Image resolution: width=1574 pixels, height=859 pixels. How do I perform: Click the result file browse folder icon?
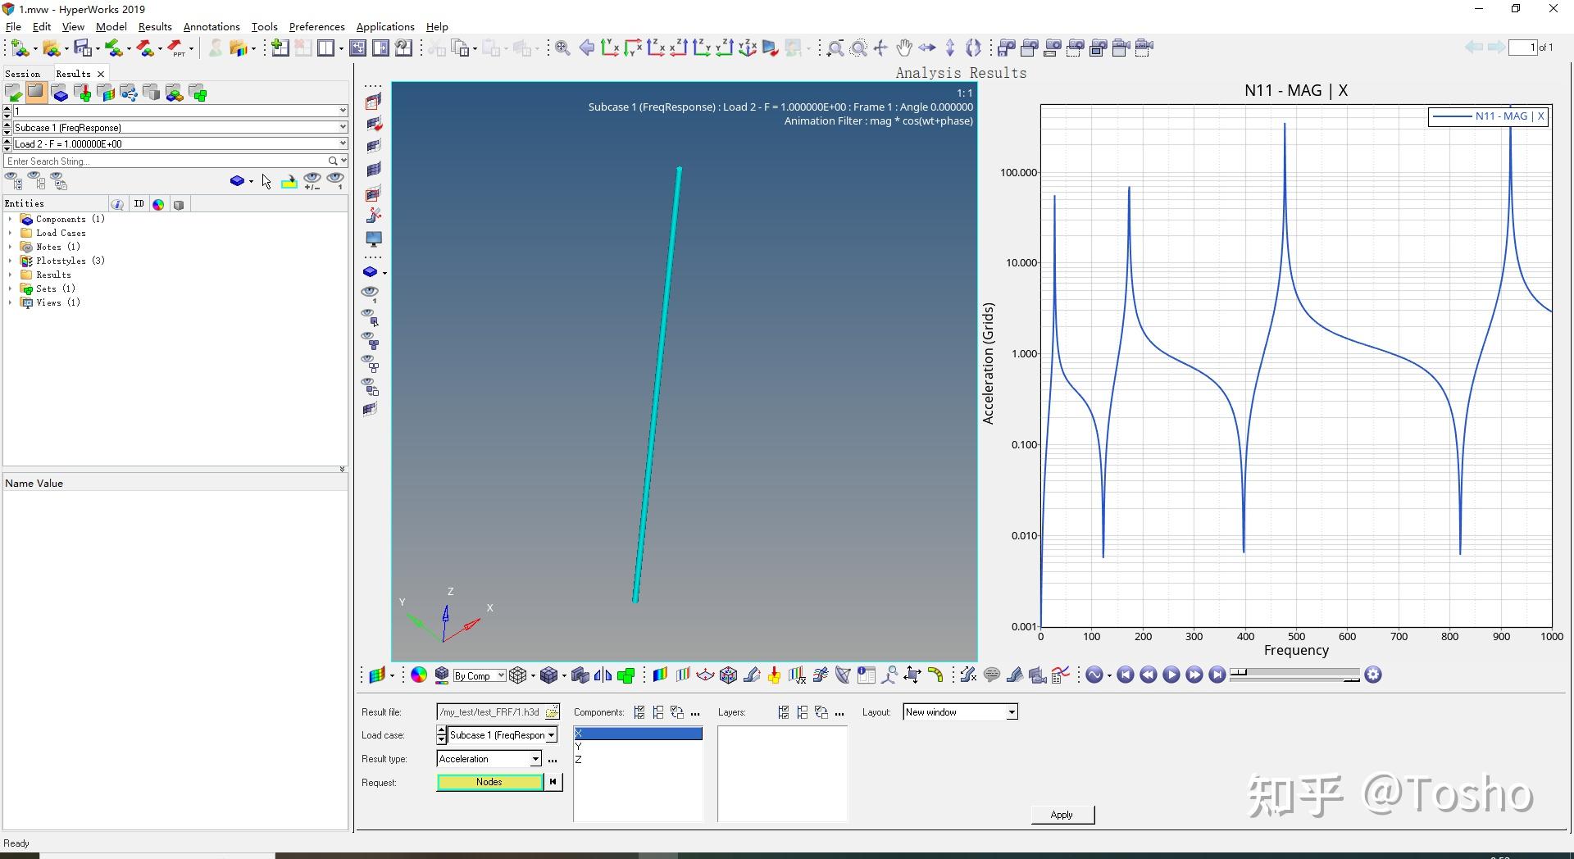pos(553,712)
